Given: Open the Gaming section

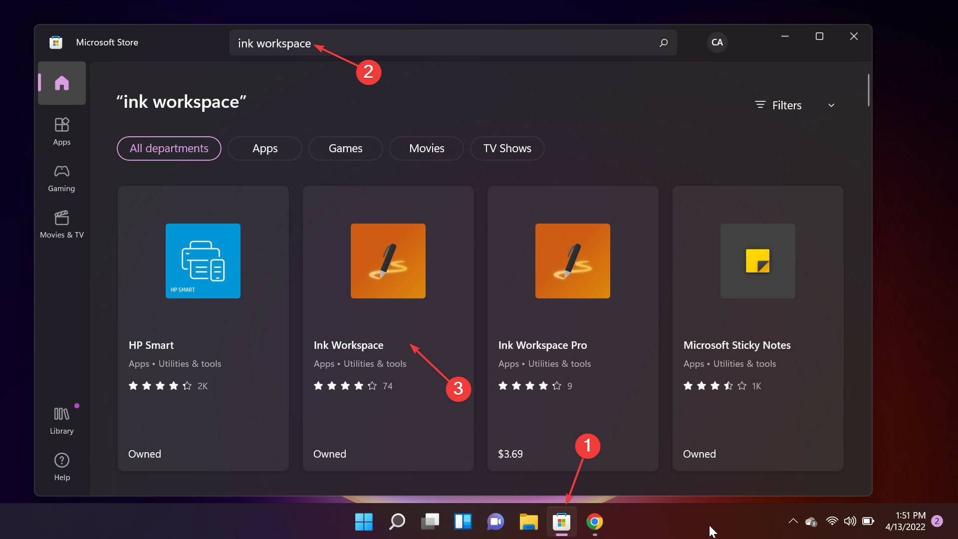Looking at the screenshot, I should (61, 178).
